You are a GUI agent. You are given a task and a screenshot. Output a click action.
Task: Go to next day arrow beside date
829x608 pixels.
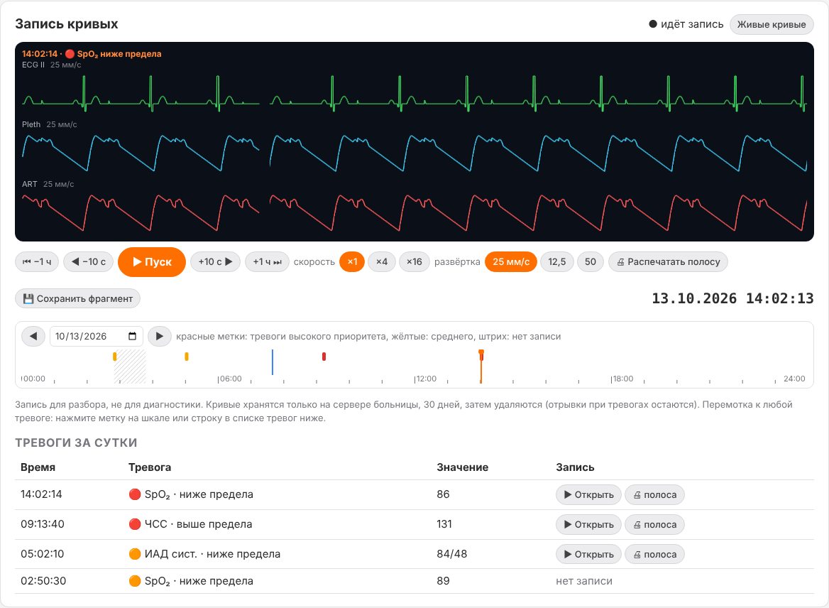pyautogui.click(x=159, y=337)
